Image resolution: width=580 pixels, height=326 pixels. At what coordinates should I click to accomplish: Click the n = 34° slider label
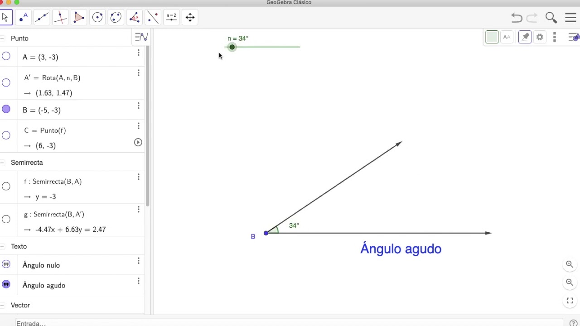(x=238, y=38)
